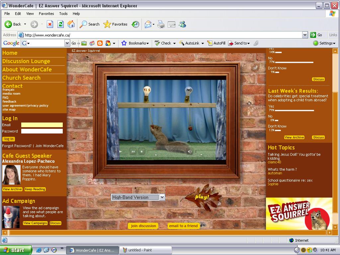340x255 pixels.
Task: Open the Home page house icon
Action: [71, 24]
